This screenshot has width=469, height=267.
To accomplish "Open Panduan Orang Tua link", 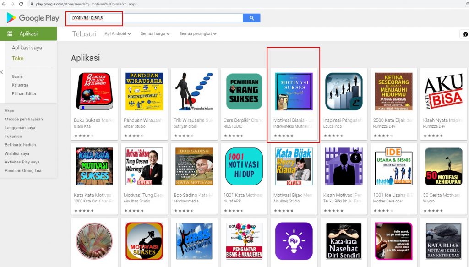I will point(23,171).
